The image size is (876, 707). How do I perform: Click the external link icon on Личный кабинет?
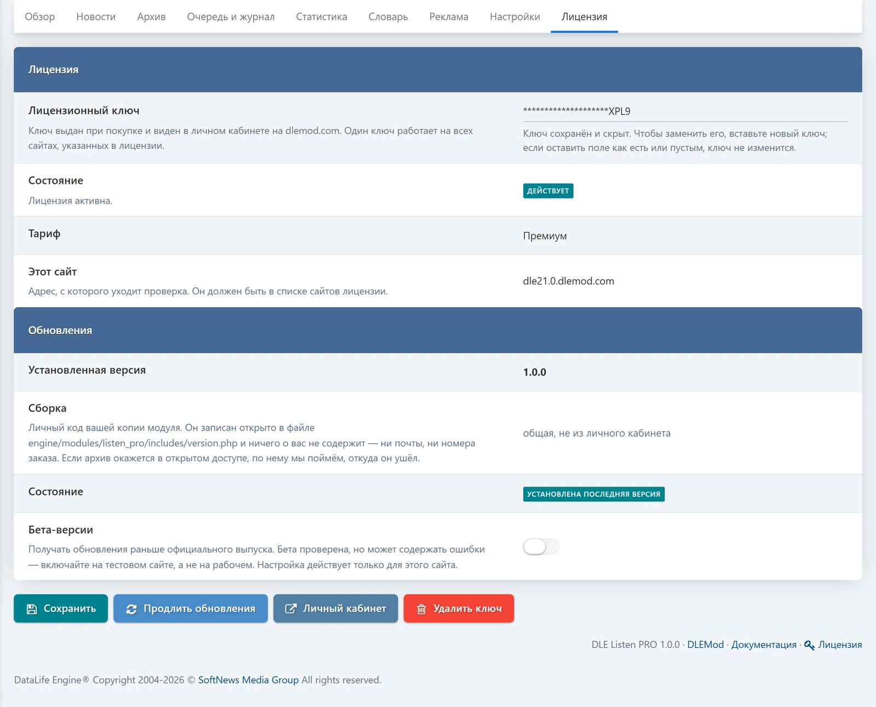(x=291, y=609)
